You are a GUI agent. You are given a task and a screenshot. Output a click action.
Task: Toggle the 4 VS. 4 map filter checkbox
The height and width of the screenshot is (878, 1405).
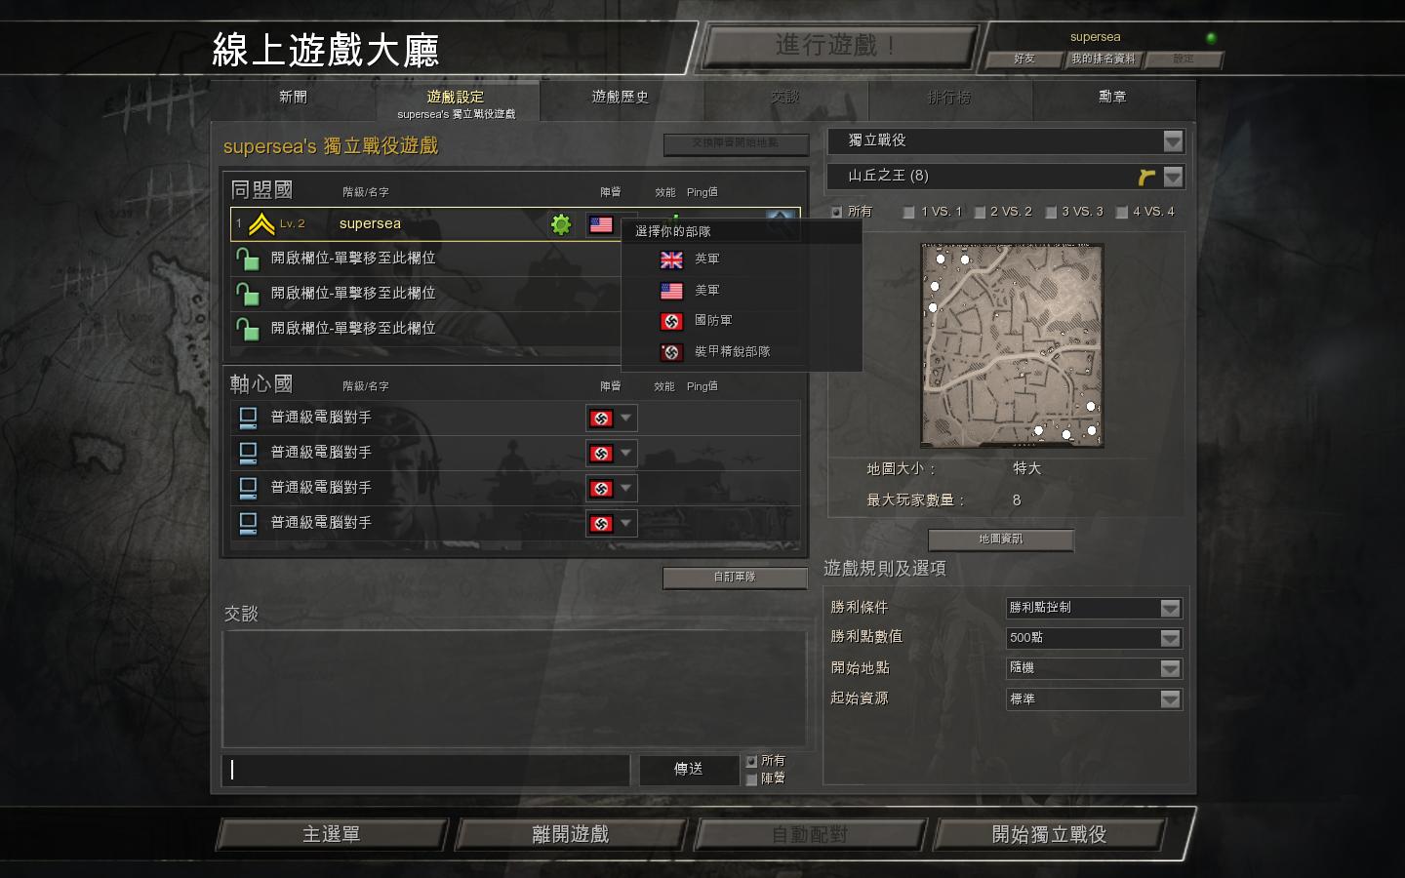(x=1122, y=212)
